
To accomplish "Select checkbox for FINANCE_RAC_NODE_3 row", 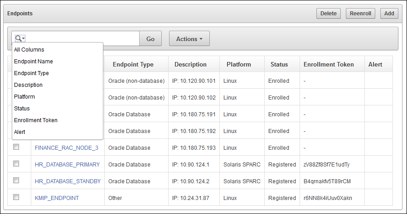I will 16,147.
